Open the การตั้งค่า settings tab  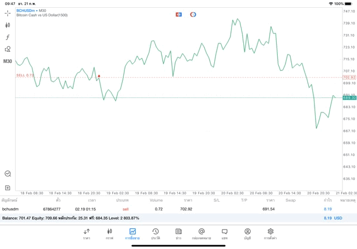tap(271, 233)
